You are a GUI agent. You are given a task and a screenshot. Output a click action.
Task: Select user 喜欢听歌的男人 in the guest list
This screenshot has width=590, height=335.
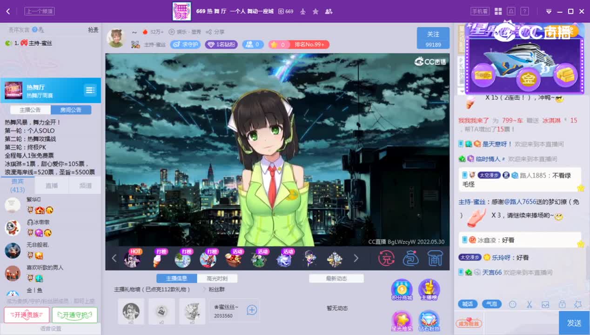[50, 273]
